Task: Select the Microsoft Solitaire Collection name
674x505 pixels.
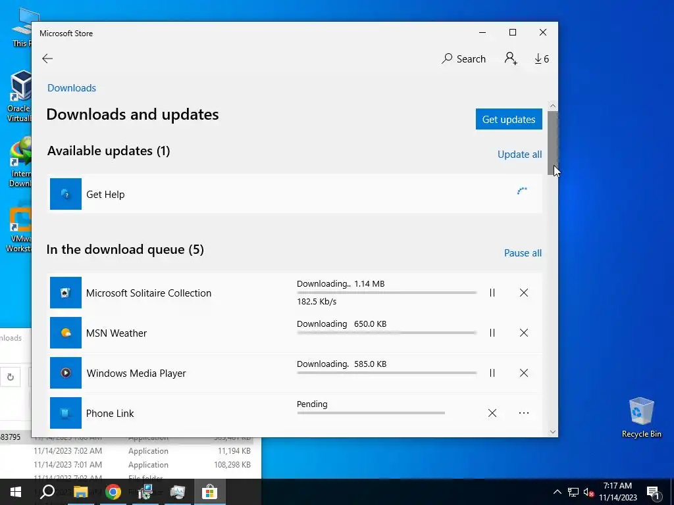Action: (x=149, y=293)
